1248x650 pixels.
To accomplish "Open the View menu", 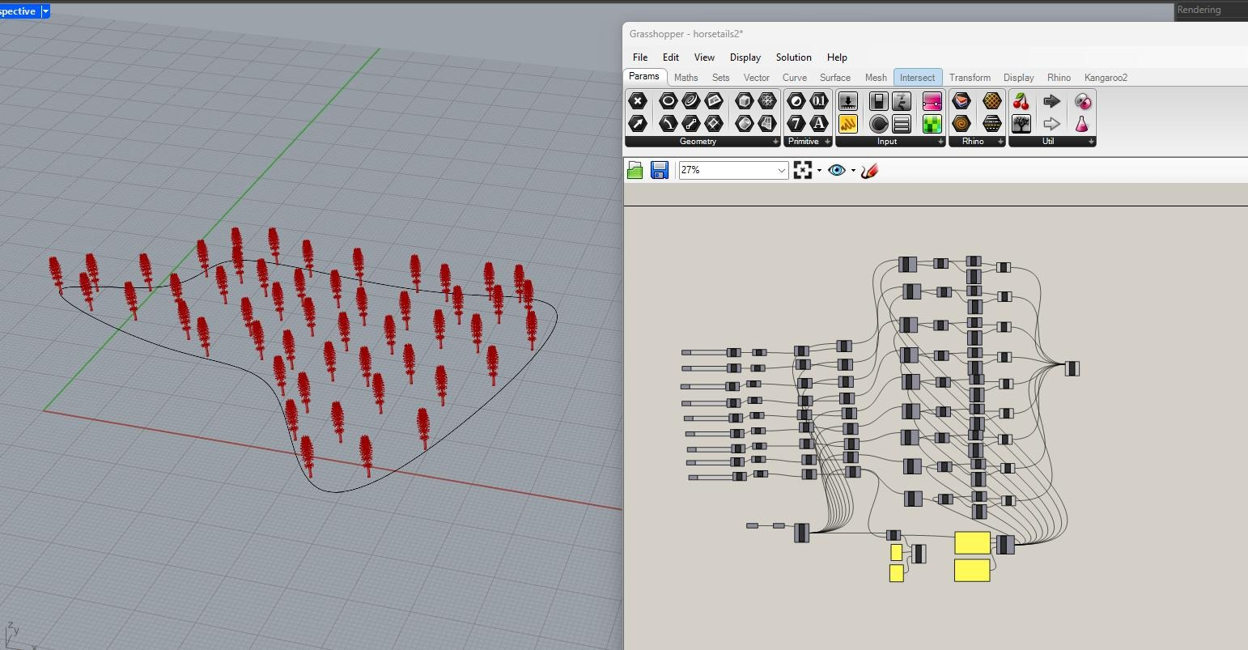I will 704,57.
